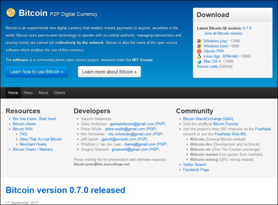Click laanwj@gmail.com email link

point(140,144)
